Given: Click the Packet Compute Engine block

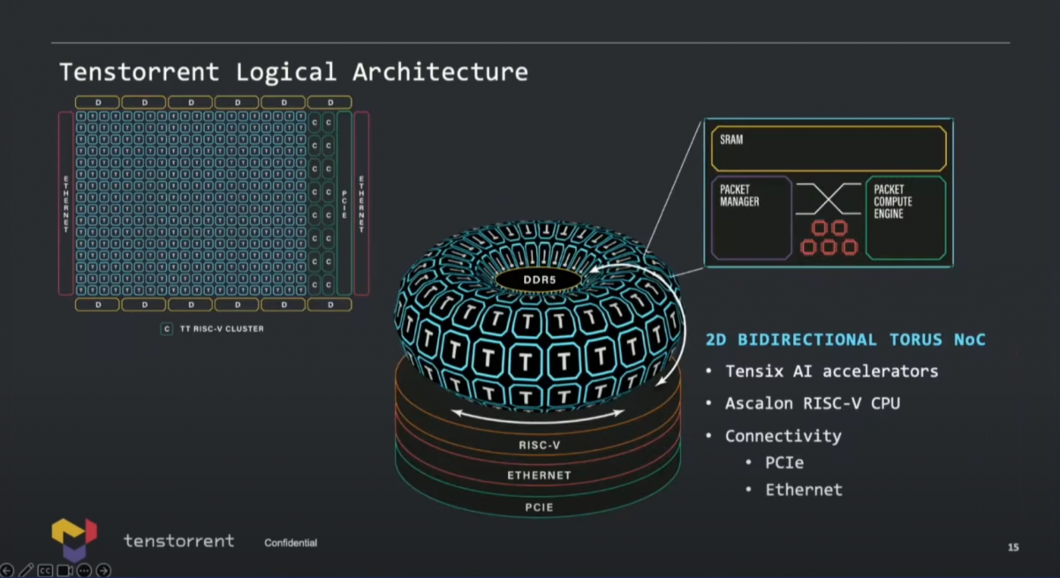Looking at the screenshot, I should (x=905, y=218).
